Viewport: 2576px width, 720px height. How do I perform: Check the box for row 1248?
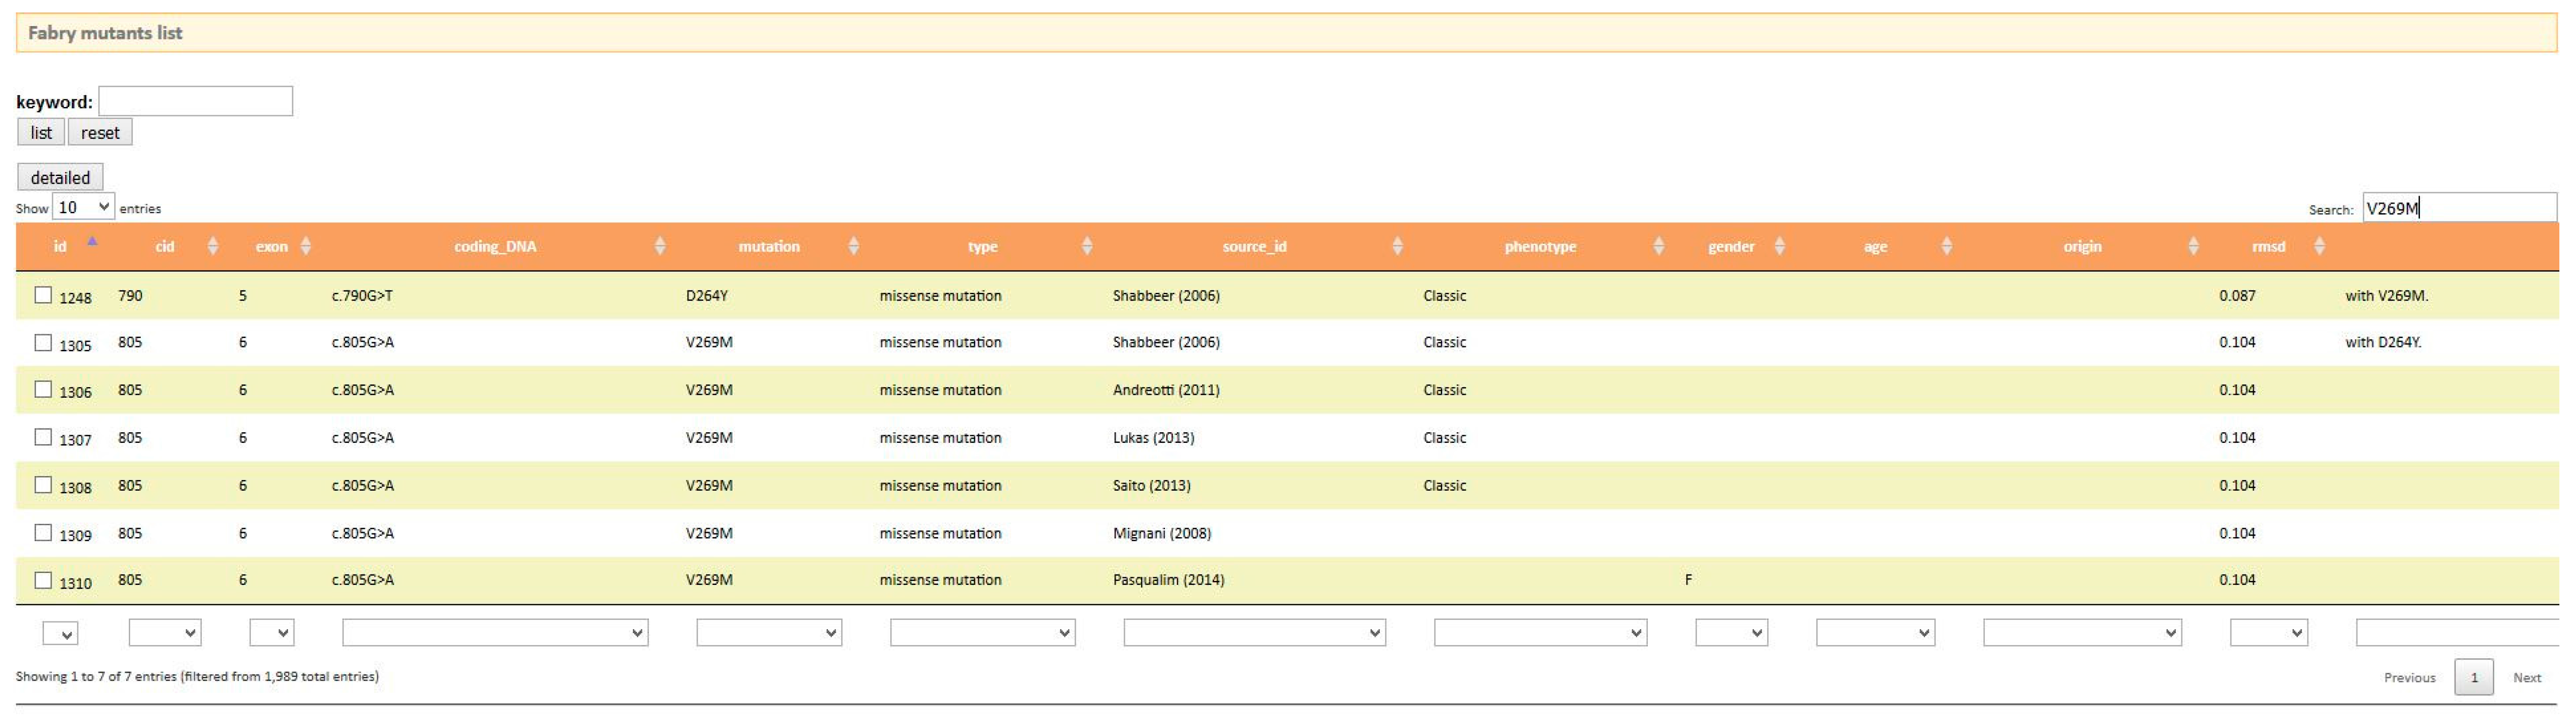point(43,295)
